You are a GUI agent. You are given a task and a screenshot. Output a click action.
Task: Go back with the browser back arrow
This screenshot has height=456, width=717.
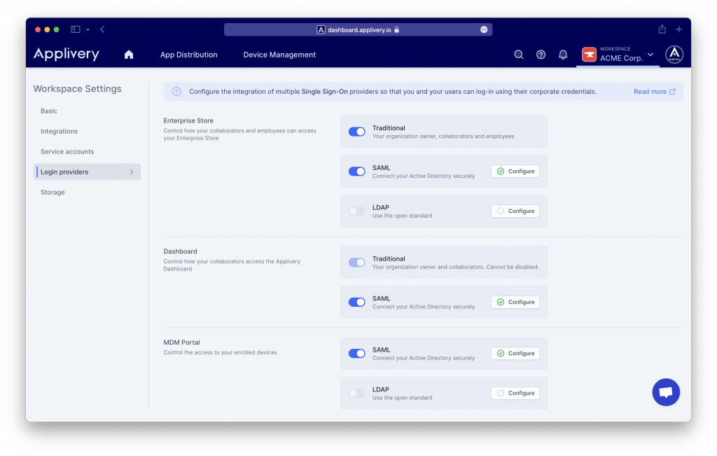click(102, 29)
